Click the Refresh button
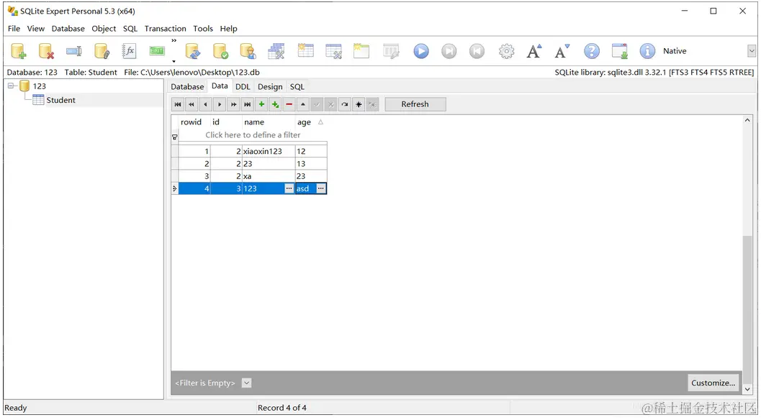The height and width of the screenshot is (420, 761). [415, 104]
